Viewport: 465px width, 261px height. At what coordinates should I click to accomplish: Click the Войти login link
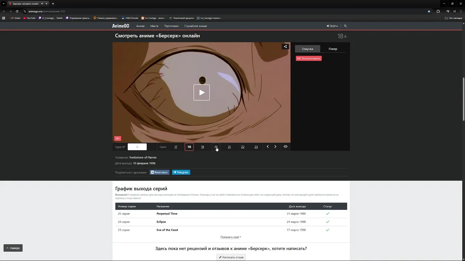[x=332, y=26]
